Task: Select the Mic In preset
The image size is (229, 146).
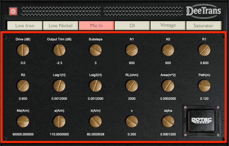Action: [x=96, y=25]
